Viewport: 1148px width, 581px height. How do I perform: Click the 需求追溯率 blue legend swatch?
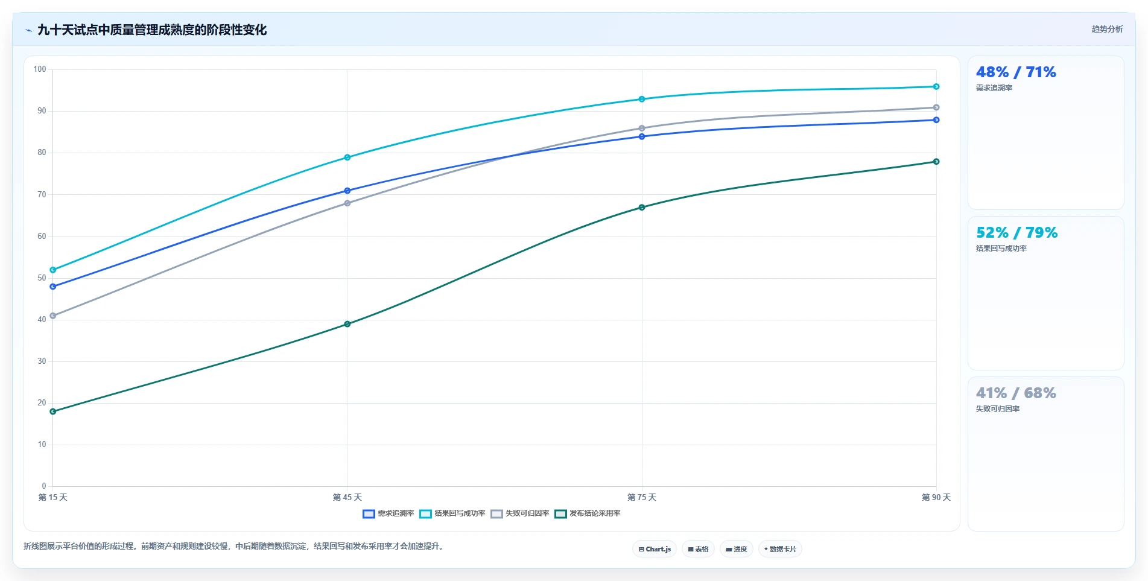coord(369,514)
